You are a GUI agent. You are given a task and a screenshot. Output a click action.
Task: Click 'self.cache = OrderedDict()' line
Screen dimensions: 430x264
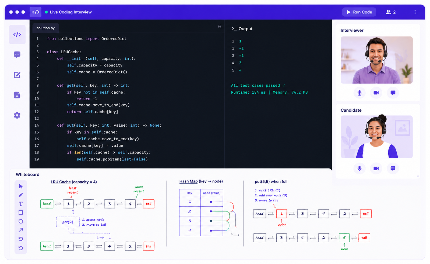(x=97, y=72)
